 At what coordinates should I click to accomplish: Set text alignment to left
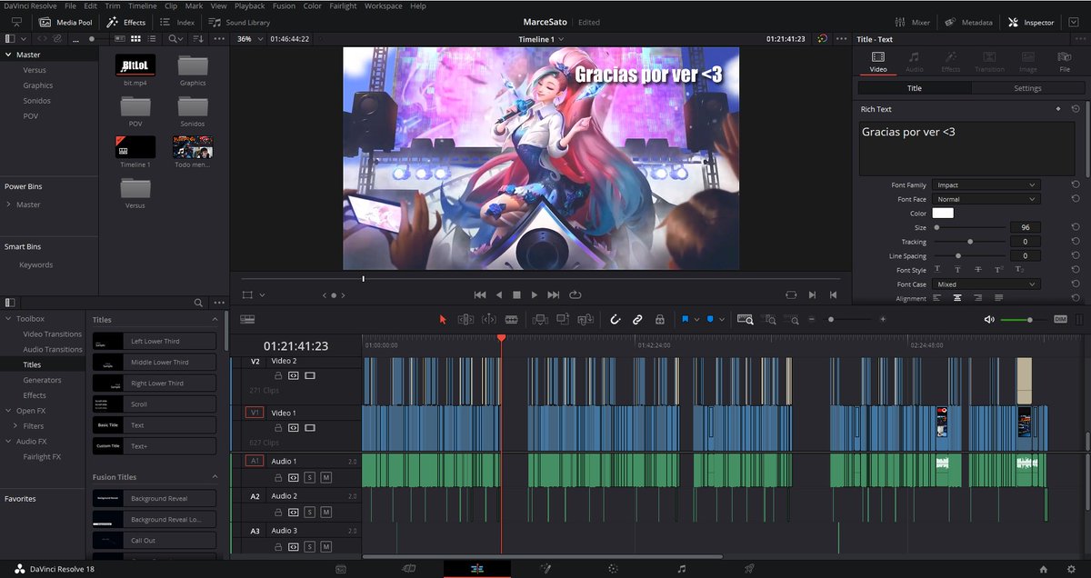(937, 298)
